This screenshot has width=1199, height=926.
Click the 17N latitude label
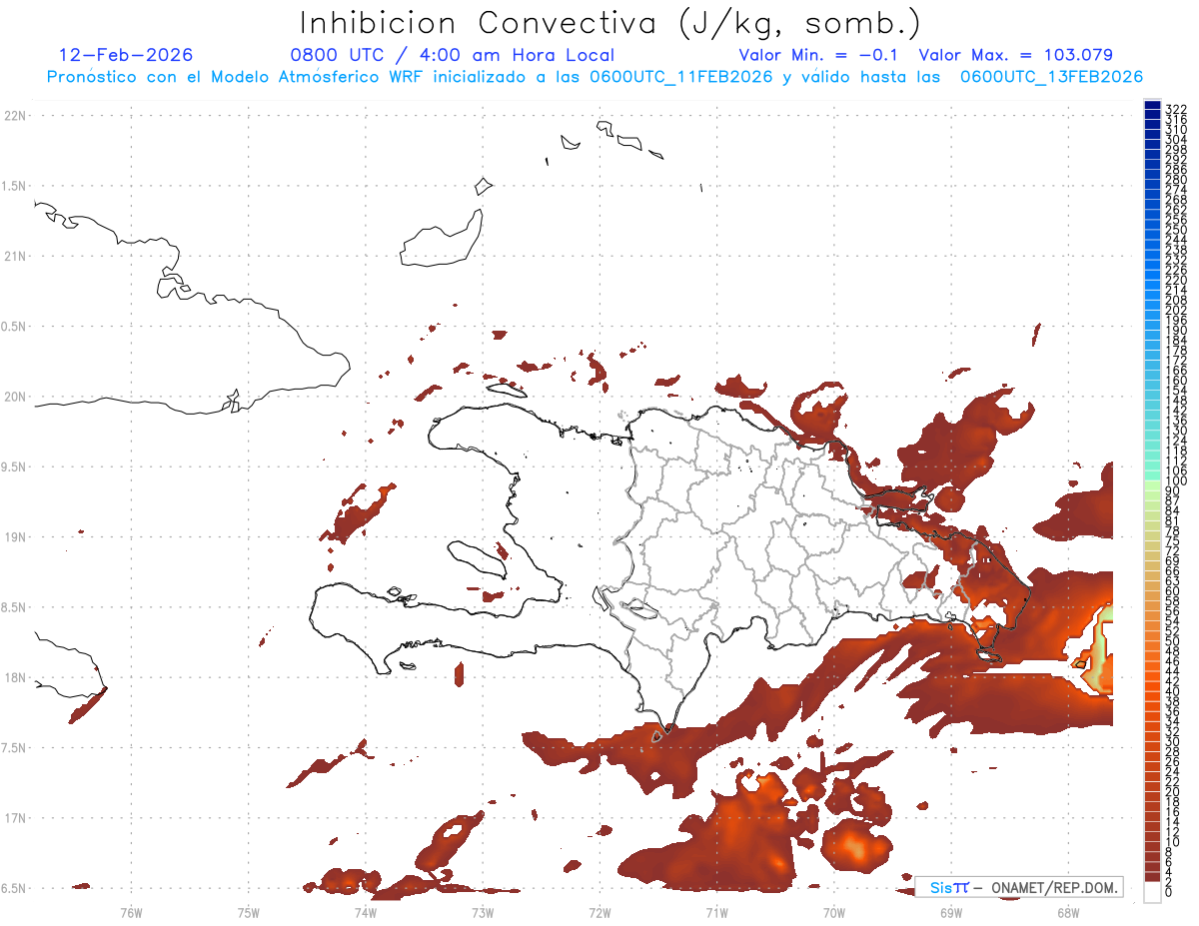coord(14,817)
